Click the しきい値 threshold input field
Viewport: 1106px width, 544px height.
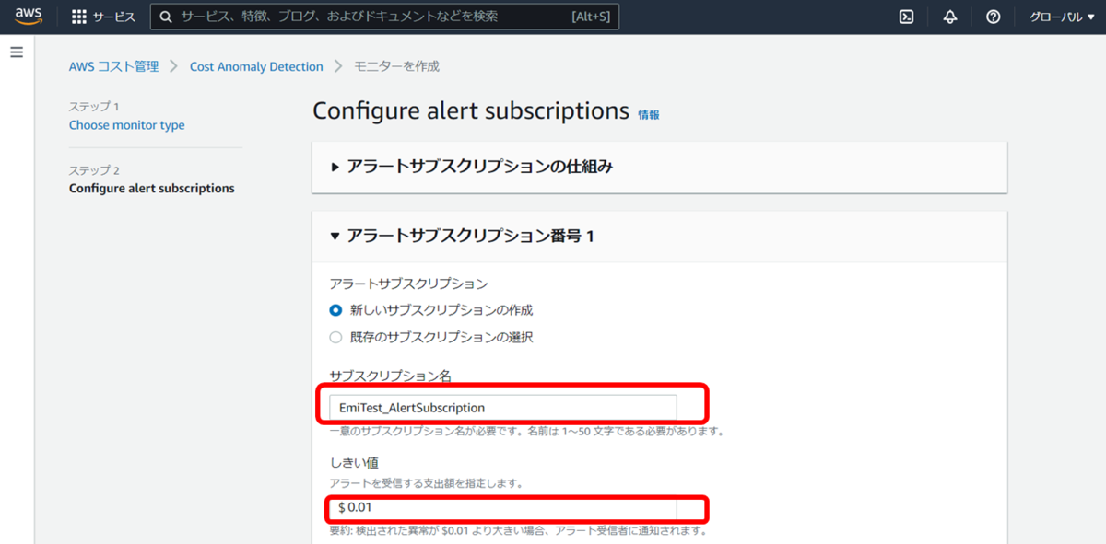point(503,508)
